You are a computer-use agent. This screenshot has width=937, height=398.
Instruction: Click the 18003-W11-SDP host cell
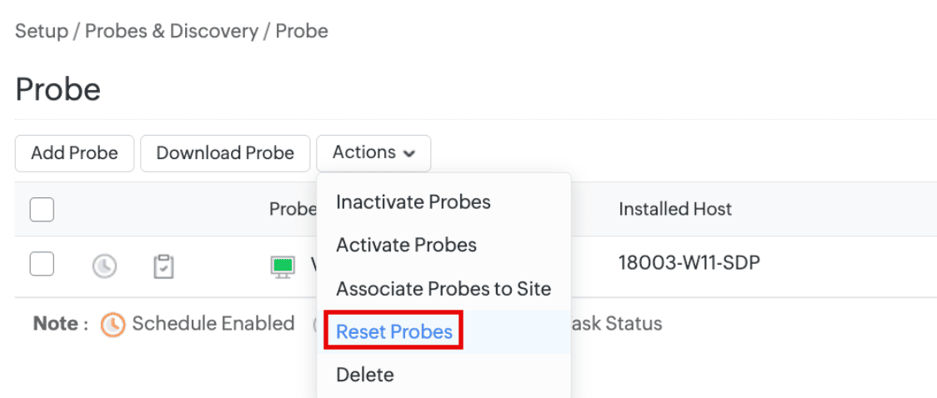tap(689, 262)
